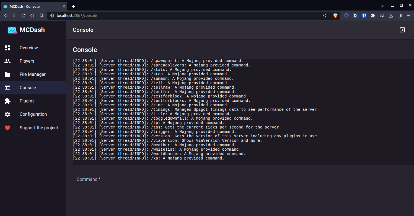414x216 pixels.
Task: Open the tab search chevron dropdown
Action: pyautogui.click(x=382, y=6)
